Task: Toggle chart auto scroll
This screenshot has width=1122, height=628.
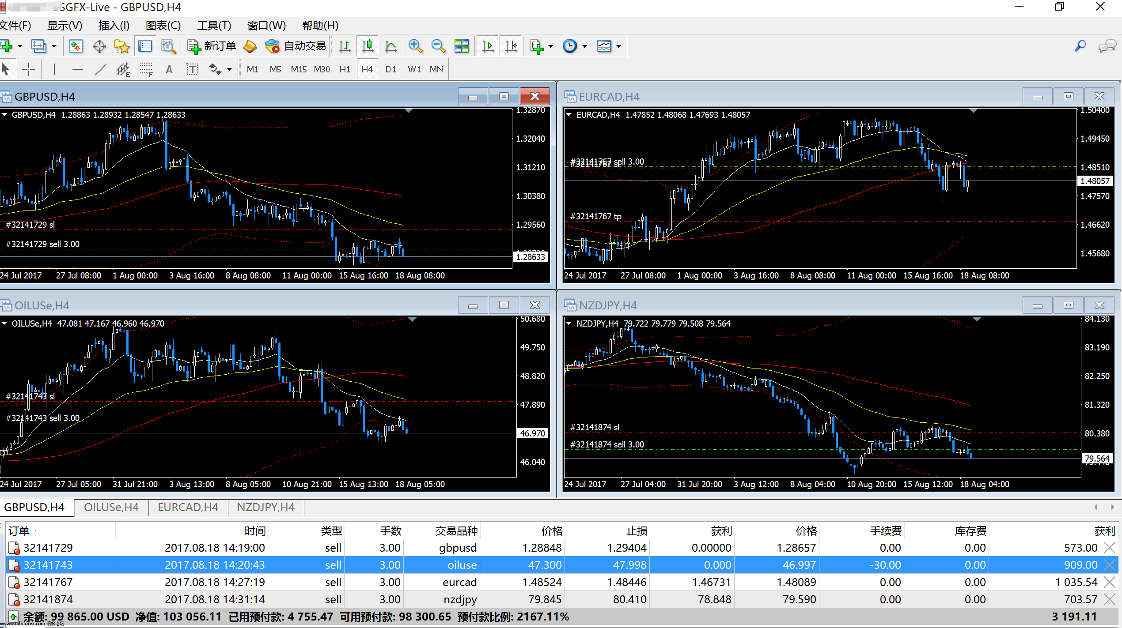Action: [x=488, y=46]
